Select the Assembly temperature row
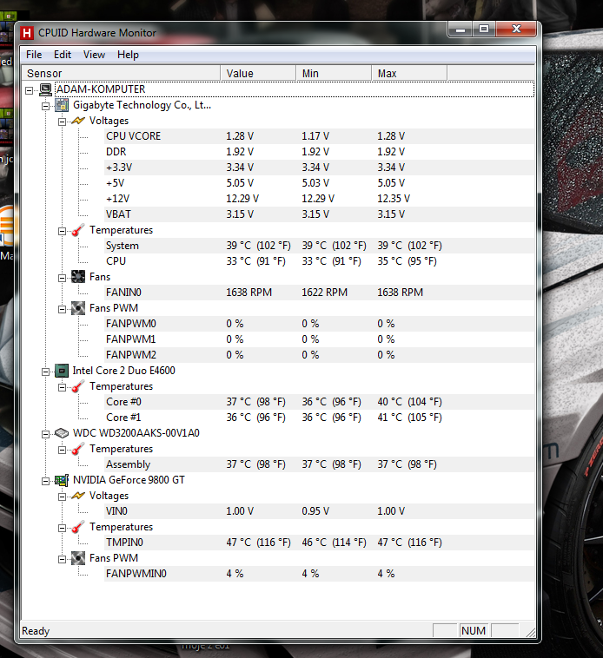 coord(319,464)
